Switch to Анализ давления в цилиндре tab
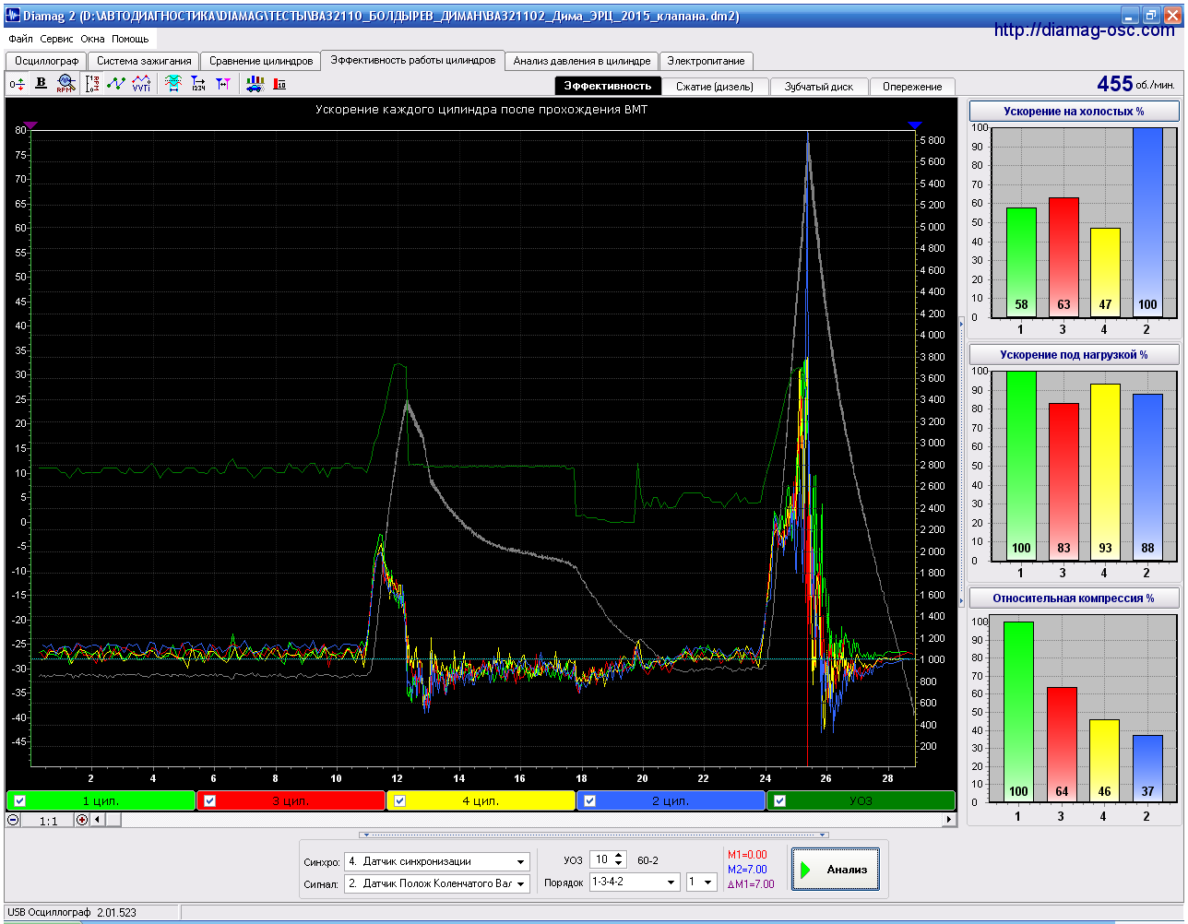Screen dimensions: 1188x924 (582, 61)
